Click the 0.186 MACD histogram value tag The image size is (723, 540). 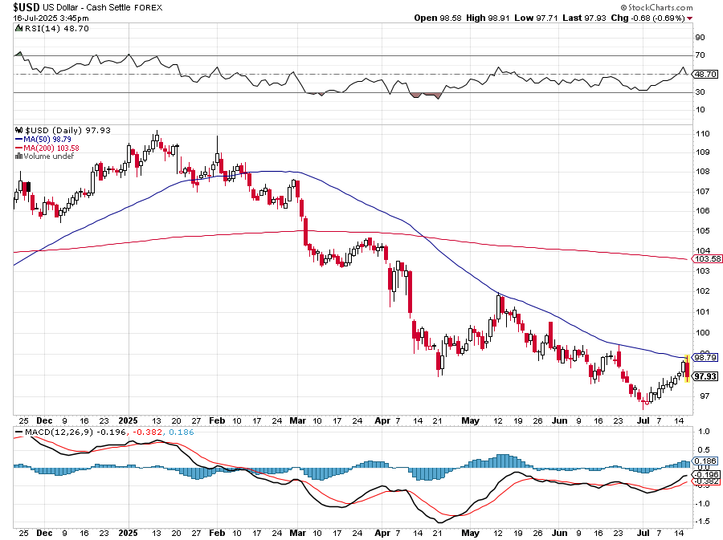click(x=704, y=462)
